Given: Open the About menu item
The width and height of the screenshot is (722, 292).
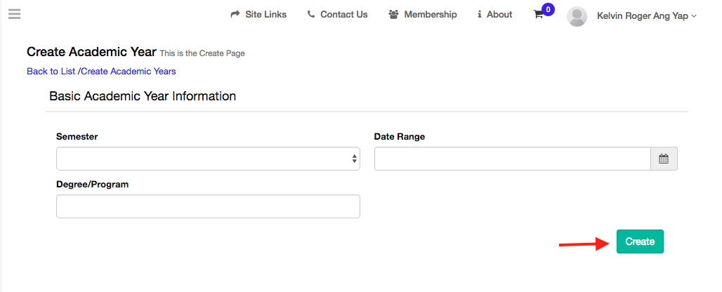Looking at the screenshot, I should point(499,15).
